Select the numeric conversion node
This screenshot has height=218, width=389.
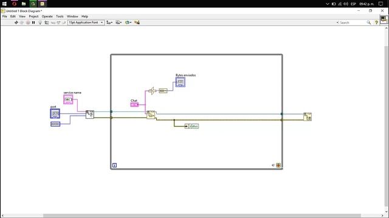pyautogui.click(x=163, y=91)
